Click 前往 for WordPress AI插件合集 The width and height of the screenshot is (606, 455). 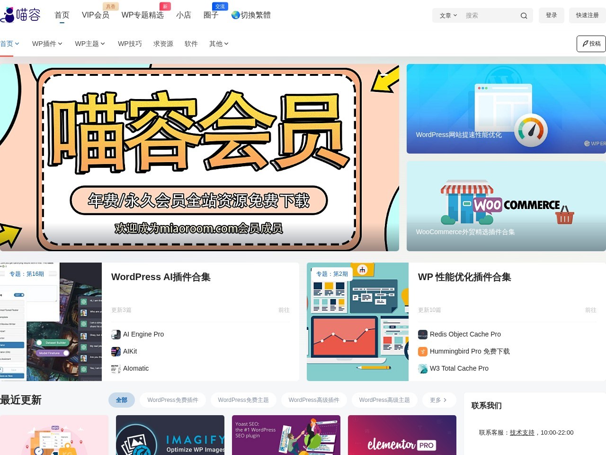click(x=284, y=310)
